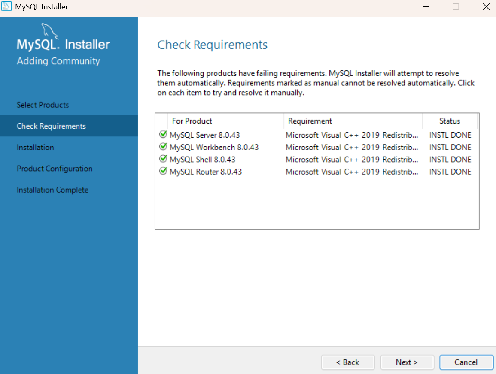The height and width of the screenshot is (374, 496).
Task: Click the MySQL Installer title bar icon
Action: [x=6, y=6]
